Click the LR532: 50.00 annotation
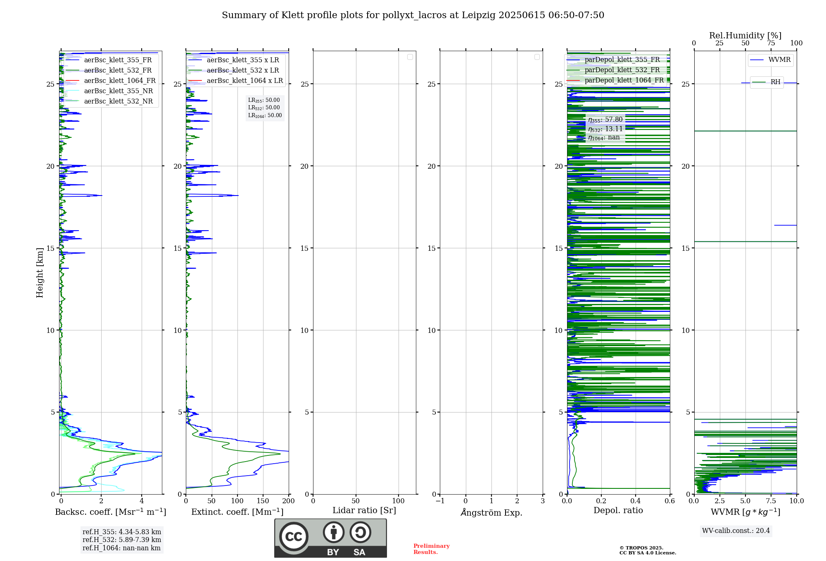The height and width of the screenshot is (561, 826). 264,108
